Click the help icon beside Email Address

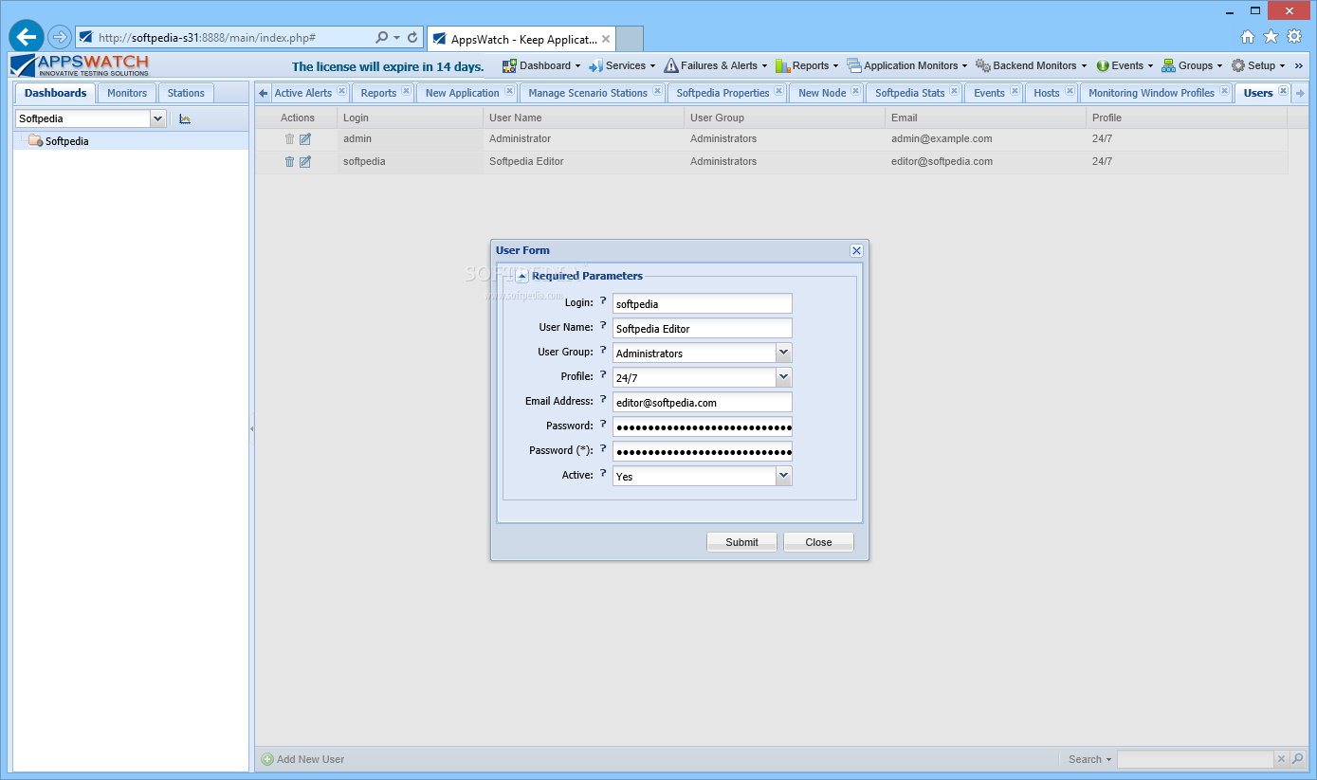click(603, 400)
